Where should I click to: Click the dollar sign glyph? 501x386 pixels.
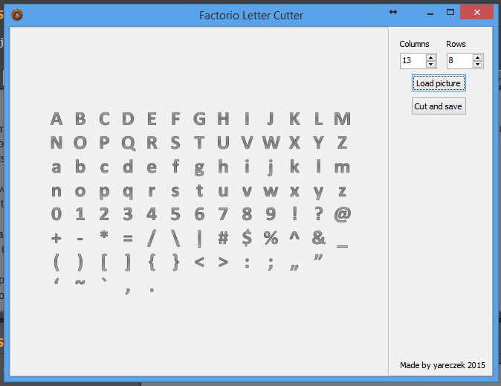[x=247, y=238]
